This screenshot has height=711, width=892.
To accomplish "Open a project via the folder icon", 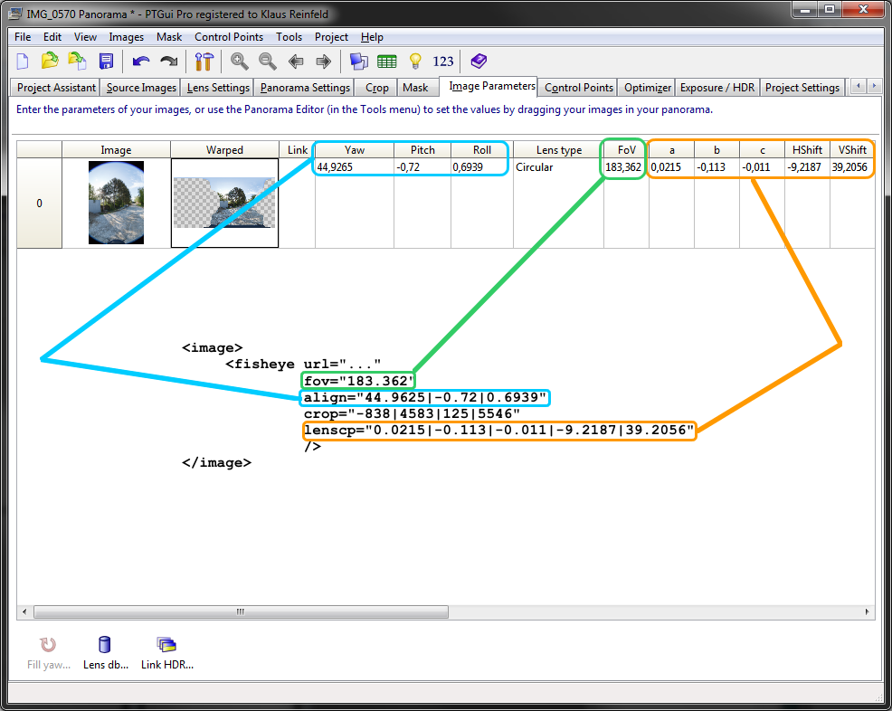I will [50, 62].
